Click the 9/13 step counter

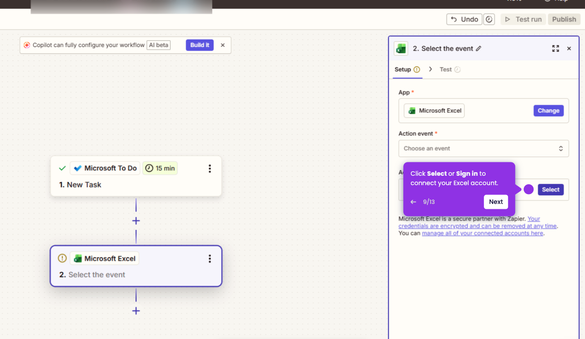(x=429, y=202)
